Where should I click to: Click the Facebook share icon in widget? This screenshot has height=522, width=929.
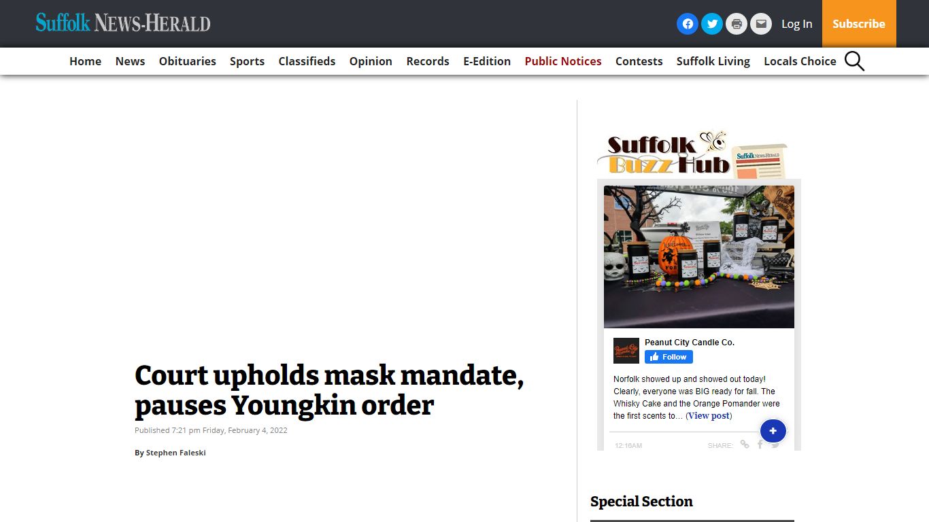pos(760,445)
